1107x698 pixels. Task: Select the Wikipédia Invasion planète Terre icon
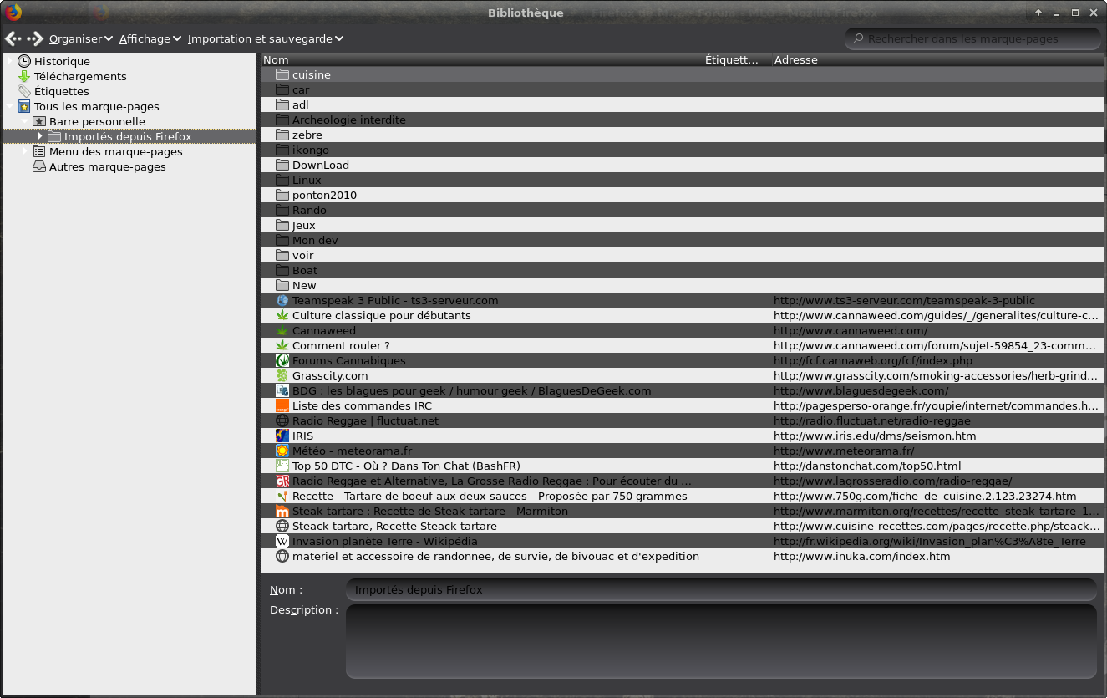pos(282,541)
